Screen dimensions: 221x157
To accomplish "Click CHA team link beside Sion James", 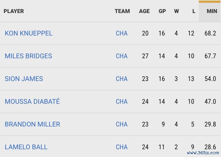I will 122,79.
